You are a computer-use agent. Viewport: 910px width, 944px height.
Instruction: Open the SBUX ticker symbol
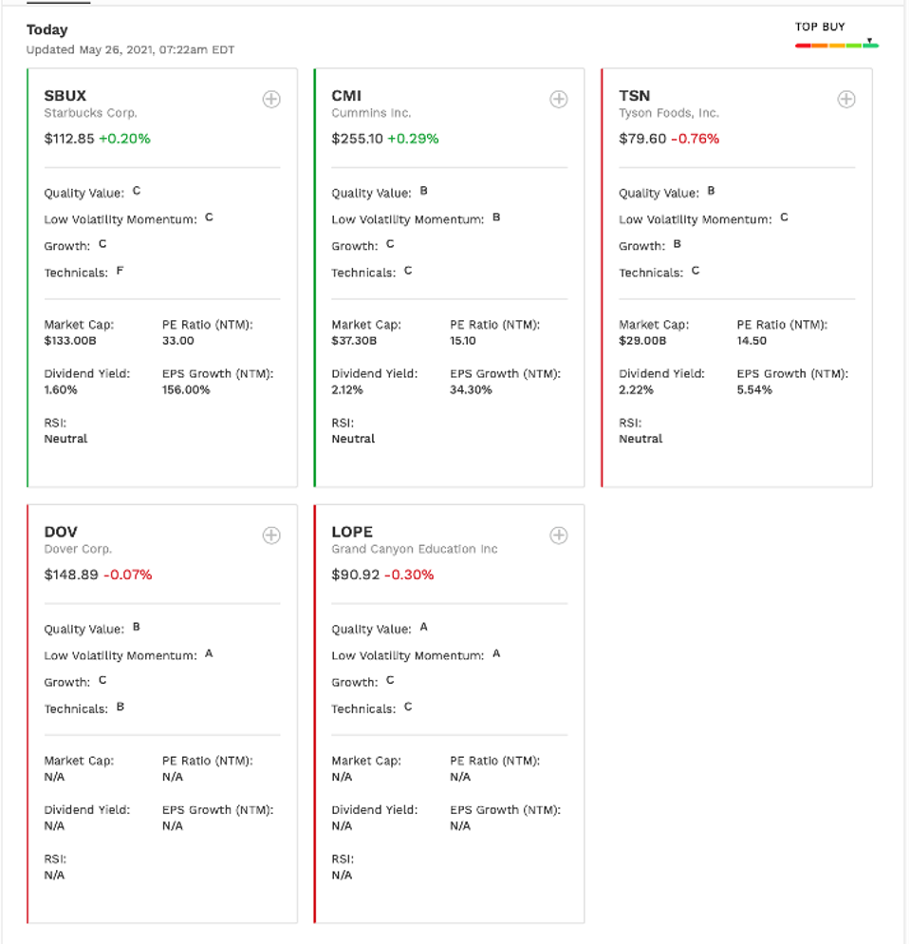65,96
